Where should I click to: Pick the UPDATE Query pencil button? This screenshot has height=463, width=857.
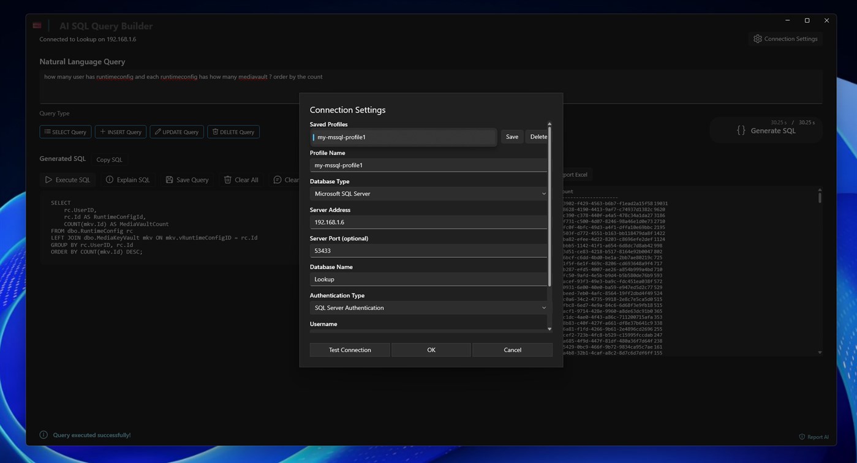[176, 132]
